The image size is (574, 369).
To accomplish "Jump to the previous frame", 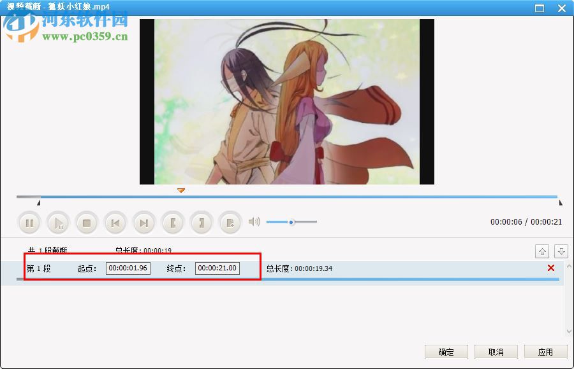I will pyautogui.click(x=115, y=223).
